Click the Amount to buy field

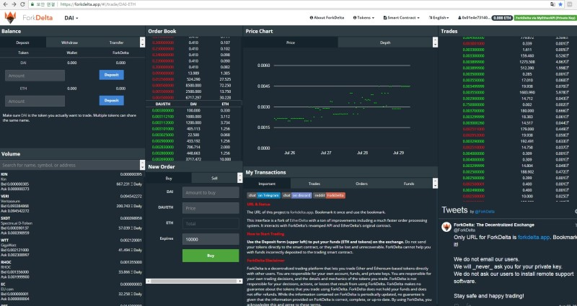(x=211, y=192)
